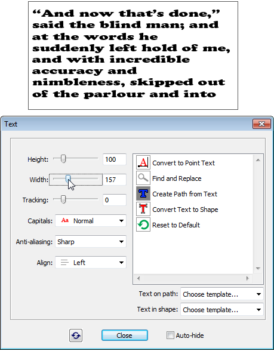Click the Tracking slider handle
The height and width of the screenshot is (351, 274).
(x=63, y=199)
